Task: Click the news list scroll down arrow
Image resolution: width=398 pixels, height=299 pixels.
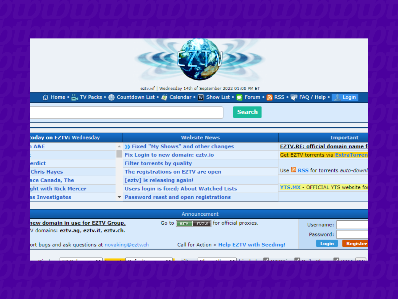Action: tap(119, 197)
